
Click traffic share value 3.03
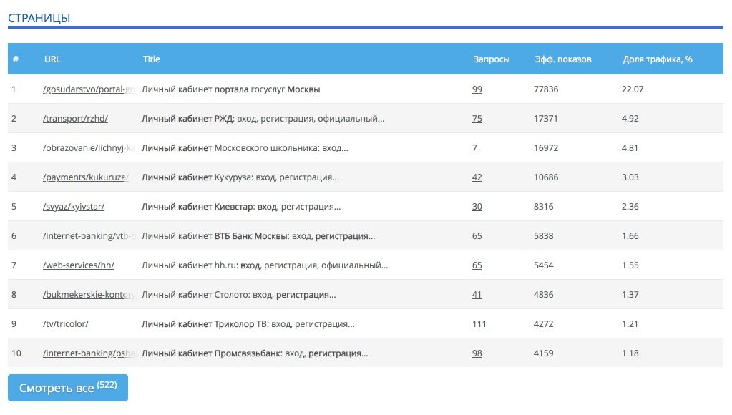[x=630, y=177]
